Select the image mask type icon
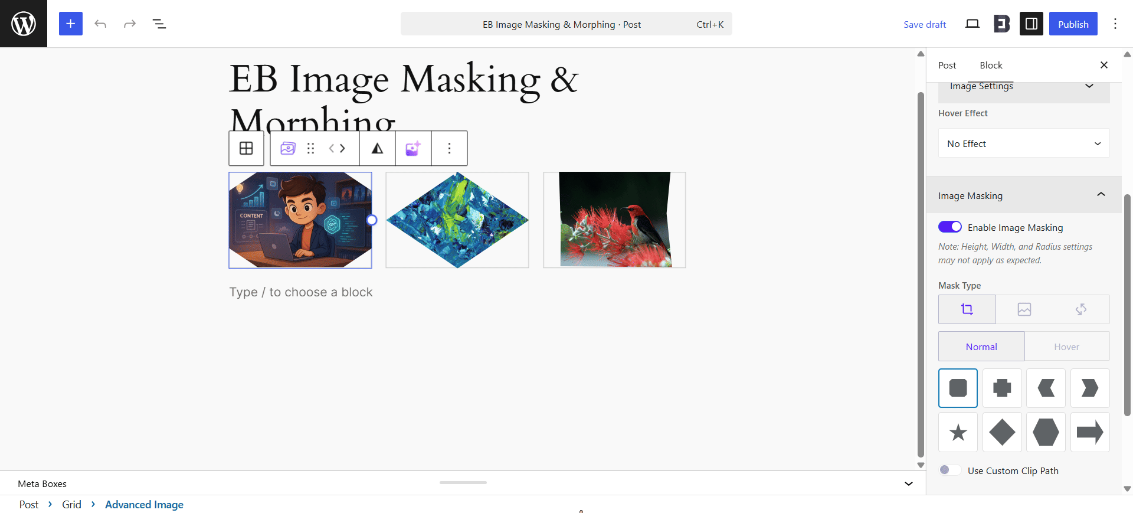Viewport: 1133px width, 513px height. 1024,309
